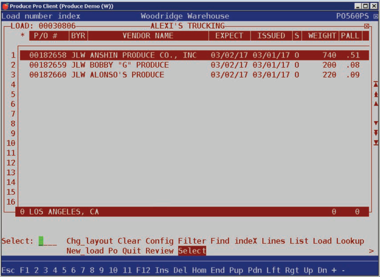The height and width of the screenshot is (277, 380).
Task: Click the scroll-to-bottom arrow icon
Action: click(x=376, y=143)
